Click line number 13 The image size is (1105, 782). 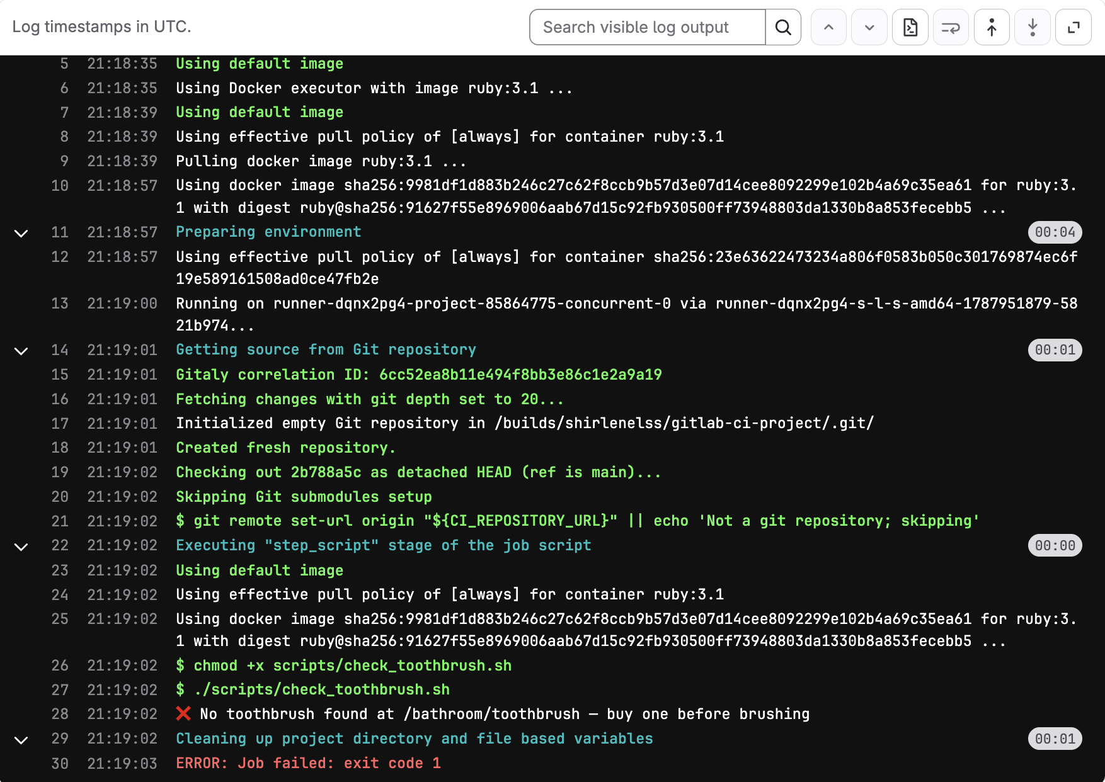[x=60, y=303]
